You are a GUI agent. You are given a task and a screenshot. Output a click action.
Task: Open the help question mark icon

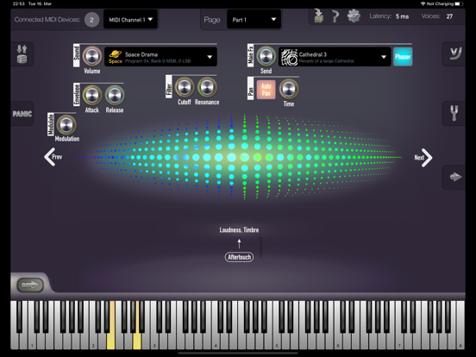(335, 16)
